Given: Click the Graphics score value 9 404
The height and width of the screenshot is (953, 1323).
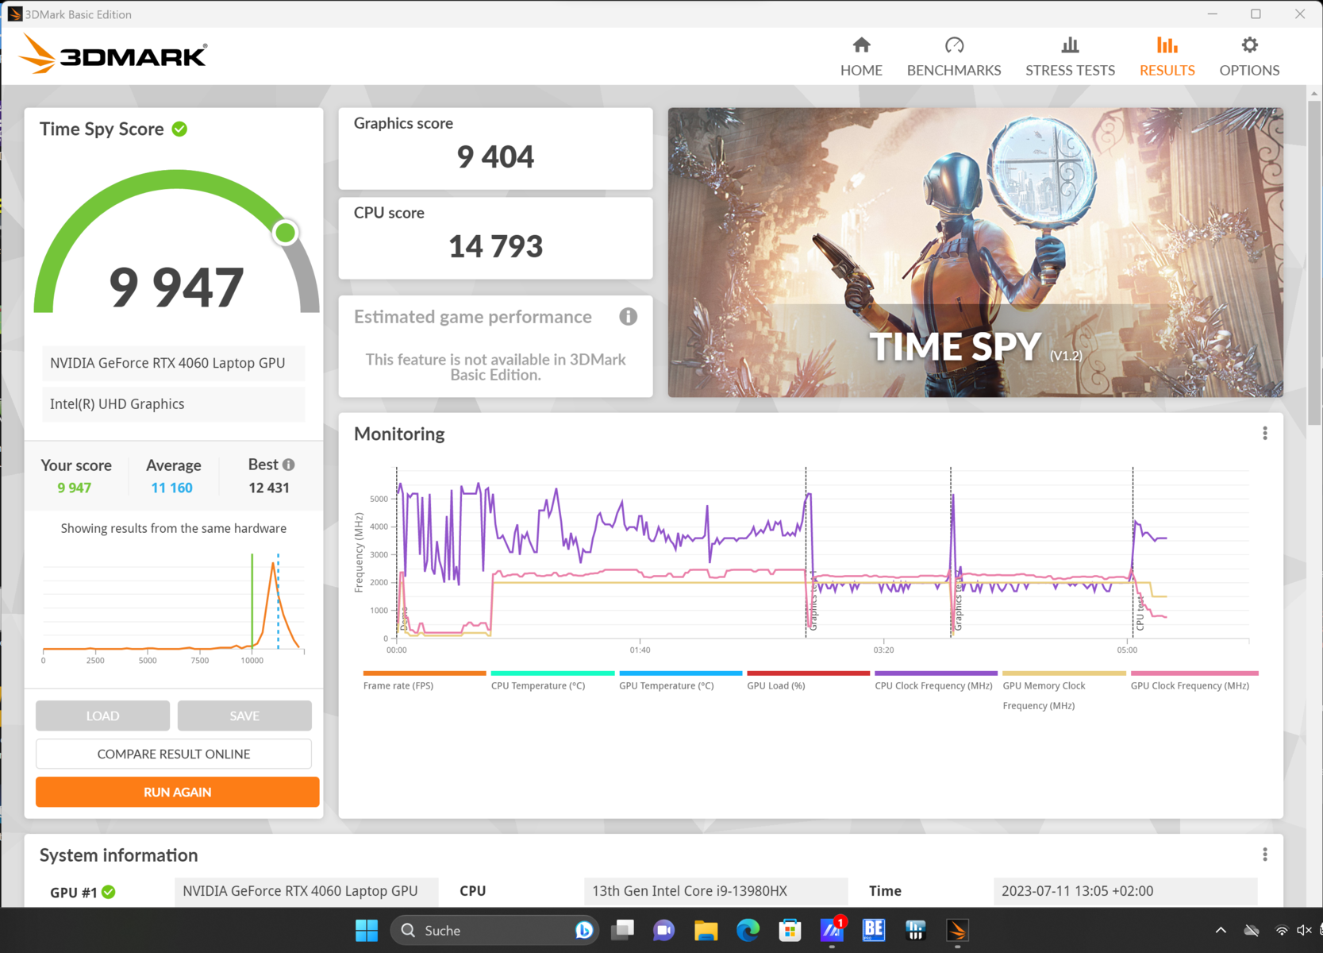Looking at the screenshot, I should (495, 157).
